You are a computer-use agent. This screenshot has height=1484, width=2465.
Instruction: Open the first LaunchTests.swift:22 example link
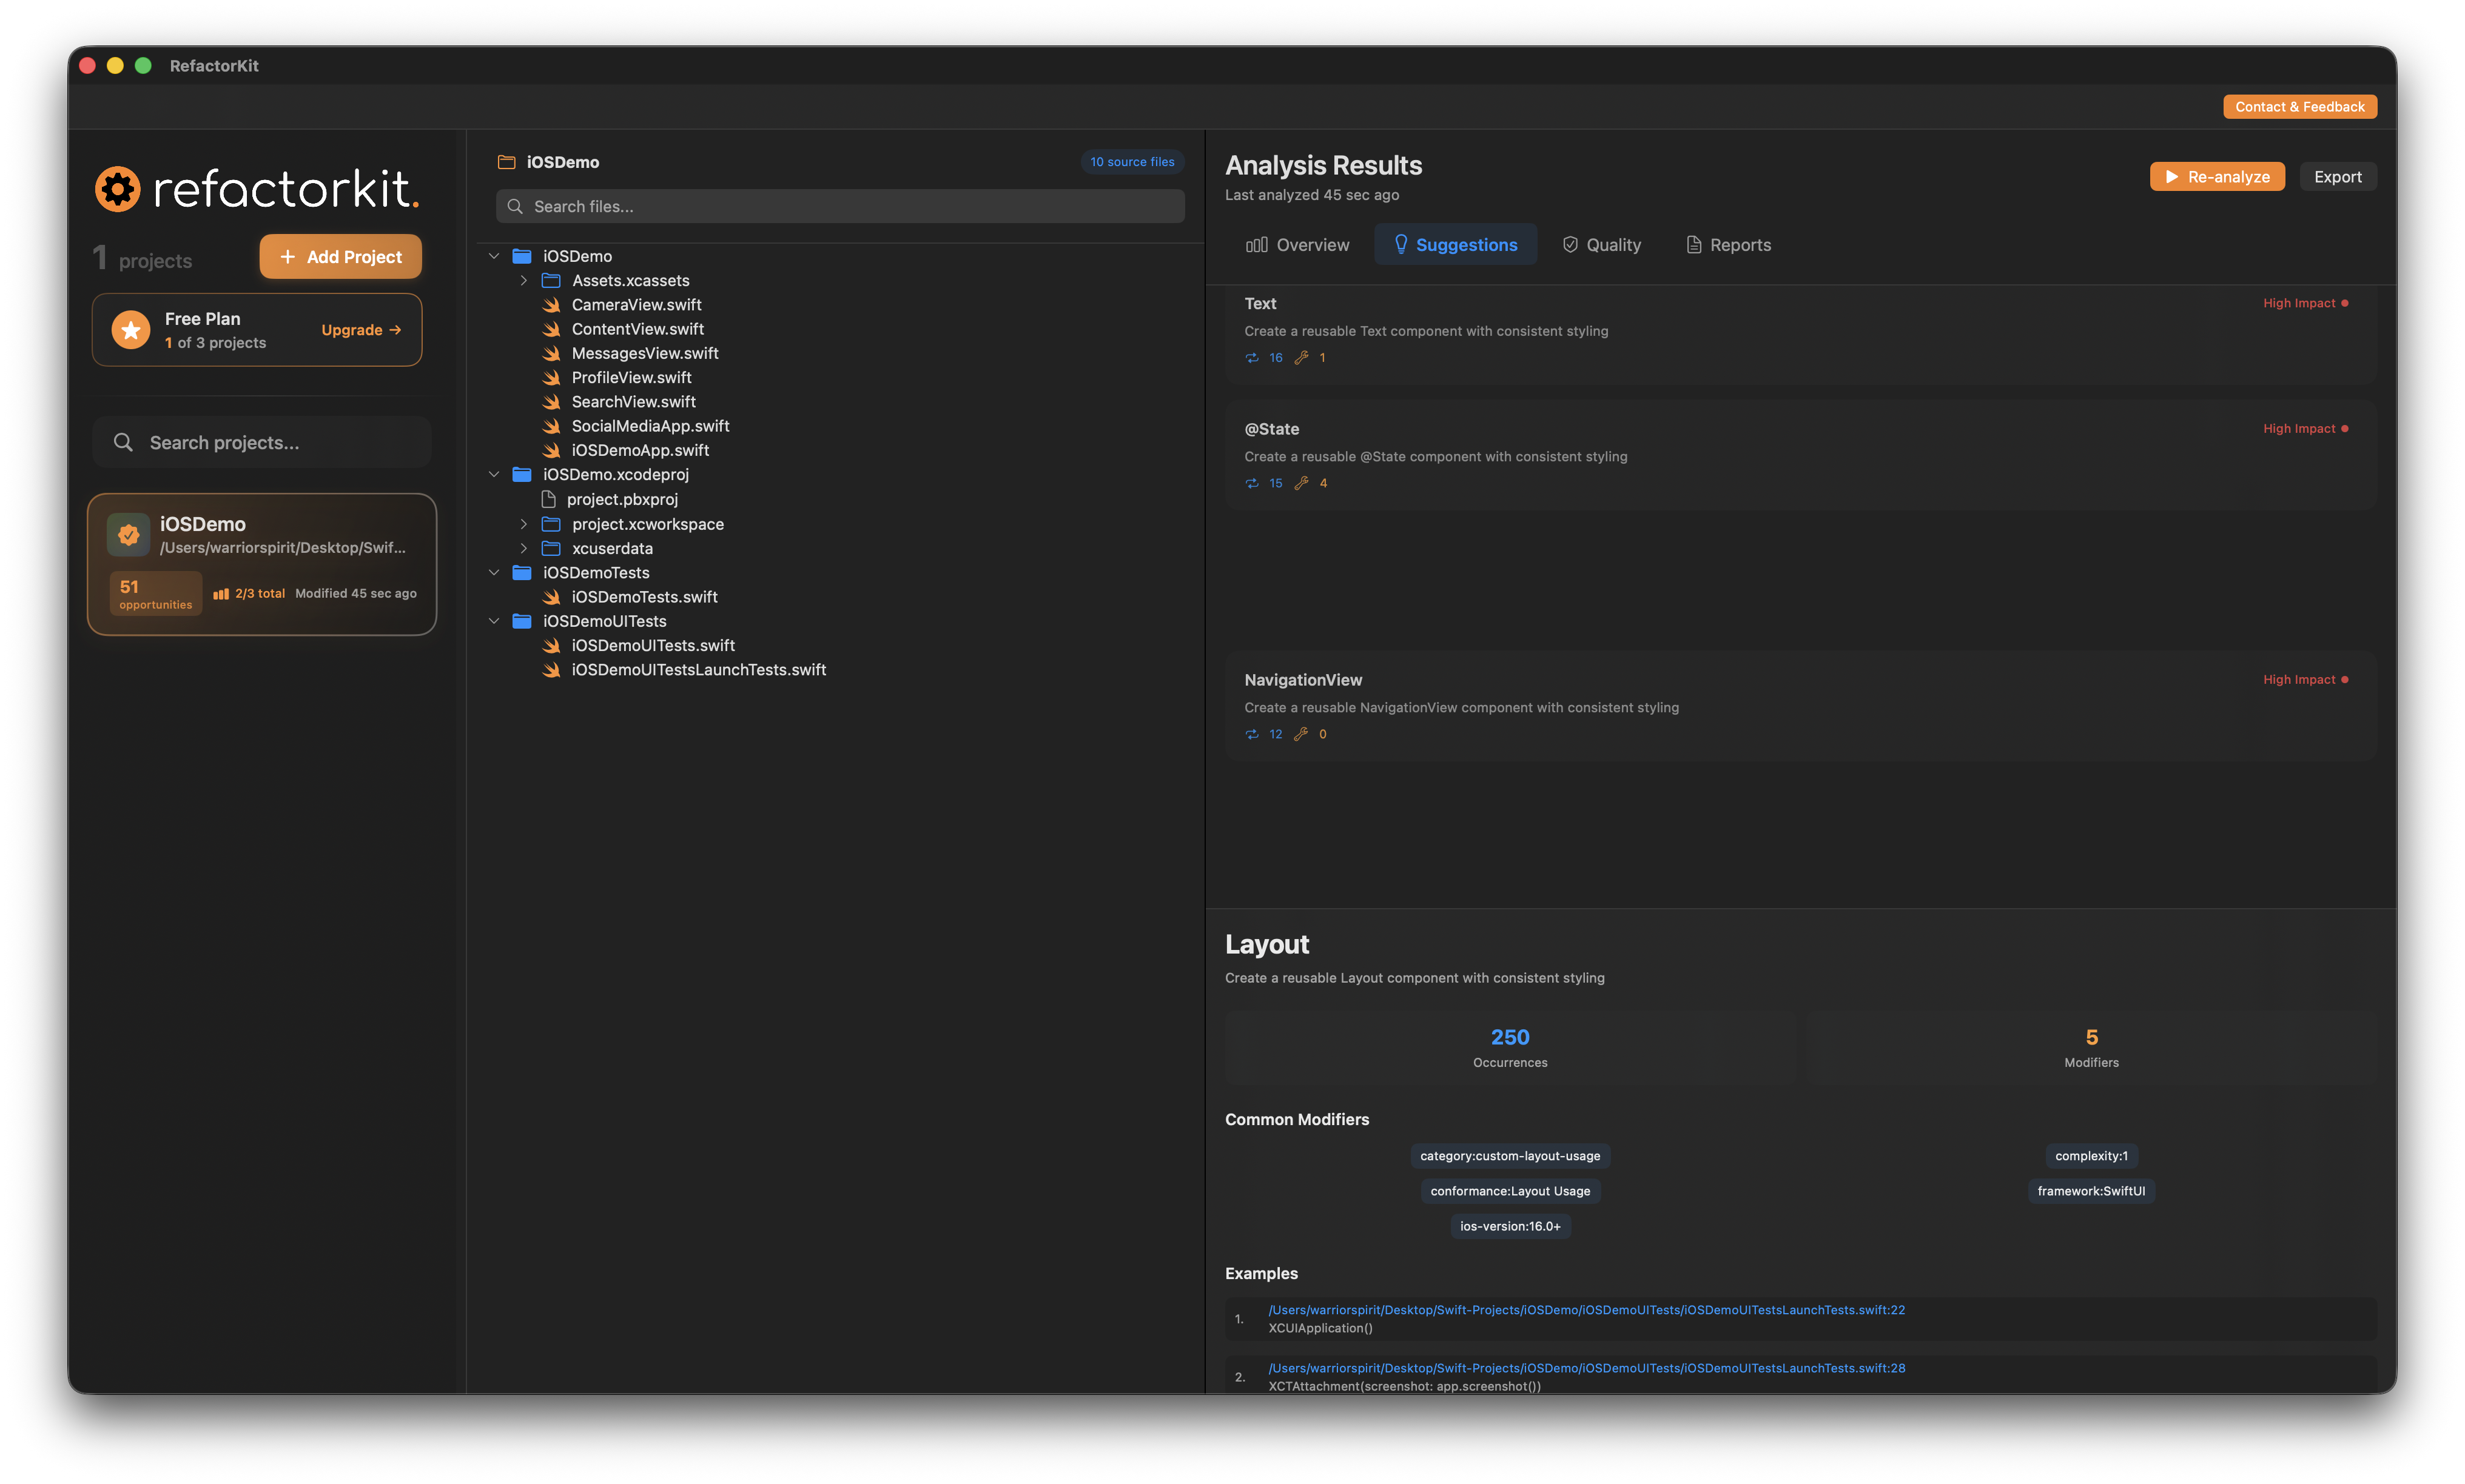(x=1587, y=1310)
